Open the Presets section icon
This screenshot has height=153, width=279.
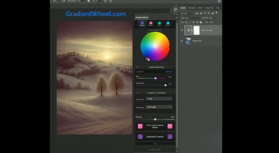151,24
